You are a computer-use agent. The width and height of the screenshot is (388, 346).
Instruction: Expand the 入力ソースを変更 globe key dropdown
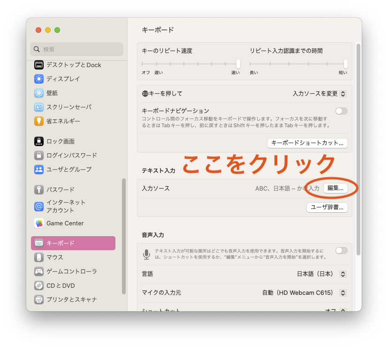tap(320, 93)
